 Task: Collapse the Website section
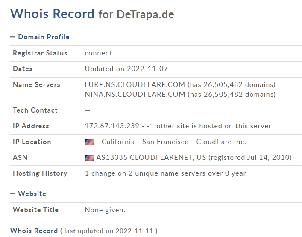(x=13, y=194)
